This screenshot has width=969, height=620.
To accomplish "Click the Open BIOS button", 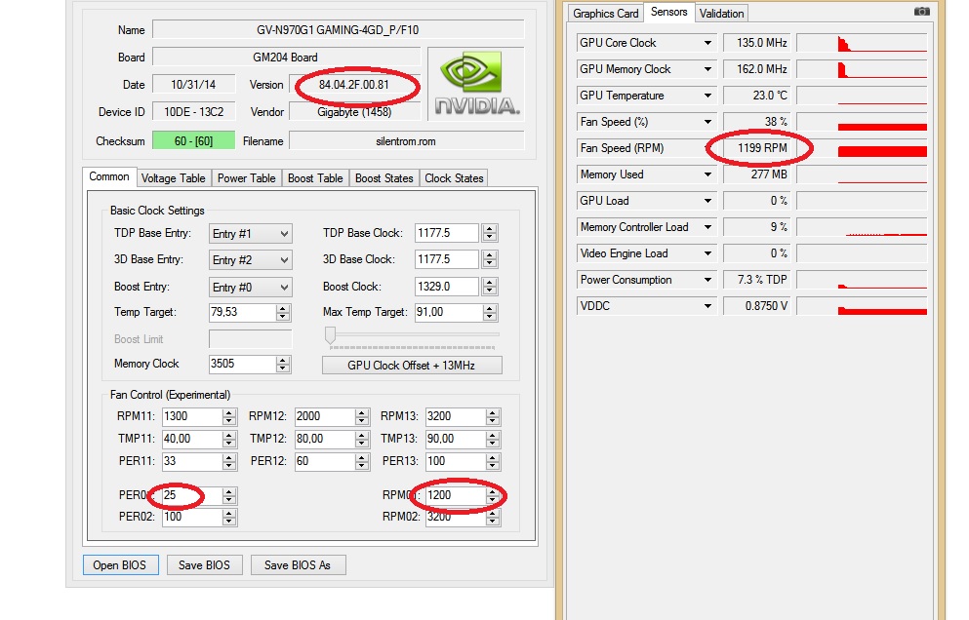I will click(120, 565).
